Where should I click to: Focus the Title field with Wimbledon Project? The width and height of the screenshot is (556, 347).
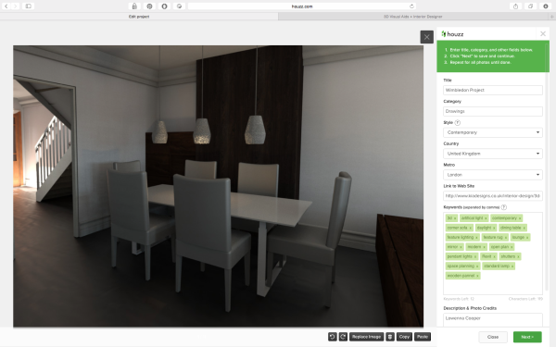(x=493, y=90)
